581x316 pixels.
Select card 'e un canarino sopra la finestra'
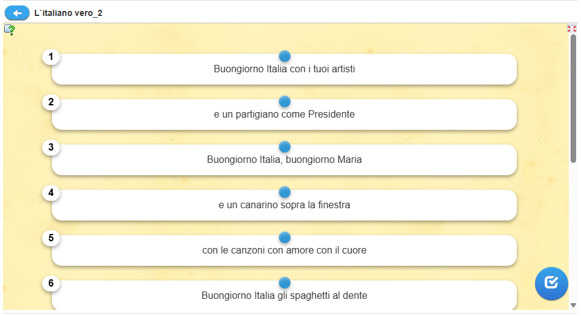284,206
